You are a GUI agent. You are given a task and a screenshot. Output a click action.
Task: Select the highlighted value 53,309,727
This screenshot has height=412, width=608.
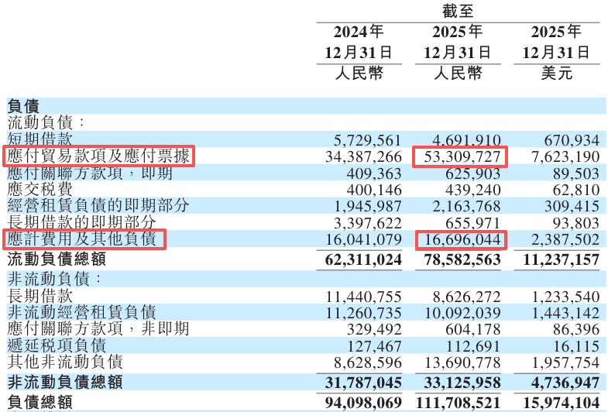pos(461,157)
